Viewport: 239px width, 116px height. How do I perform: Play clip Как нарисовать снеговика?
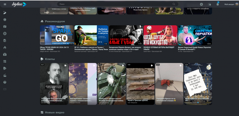click(83, 84)
